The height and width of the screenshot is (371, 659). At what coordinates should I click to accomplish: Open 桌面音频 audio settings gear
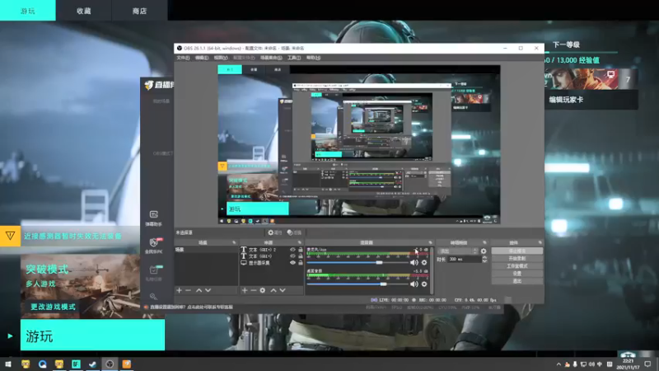(x=424, y=284)
